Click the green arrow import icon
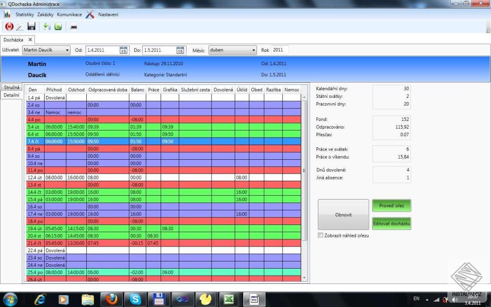Screen dimensions: 491x307 pos(47,27)
